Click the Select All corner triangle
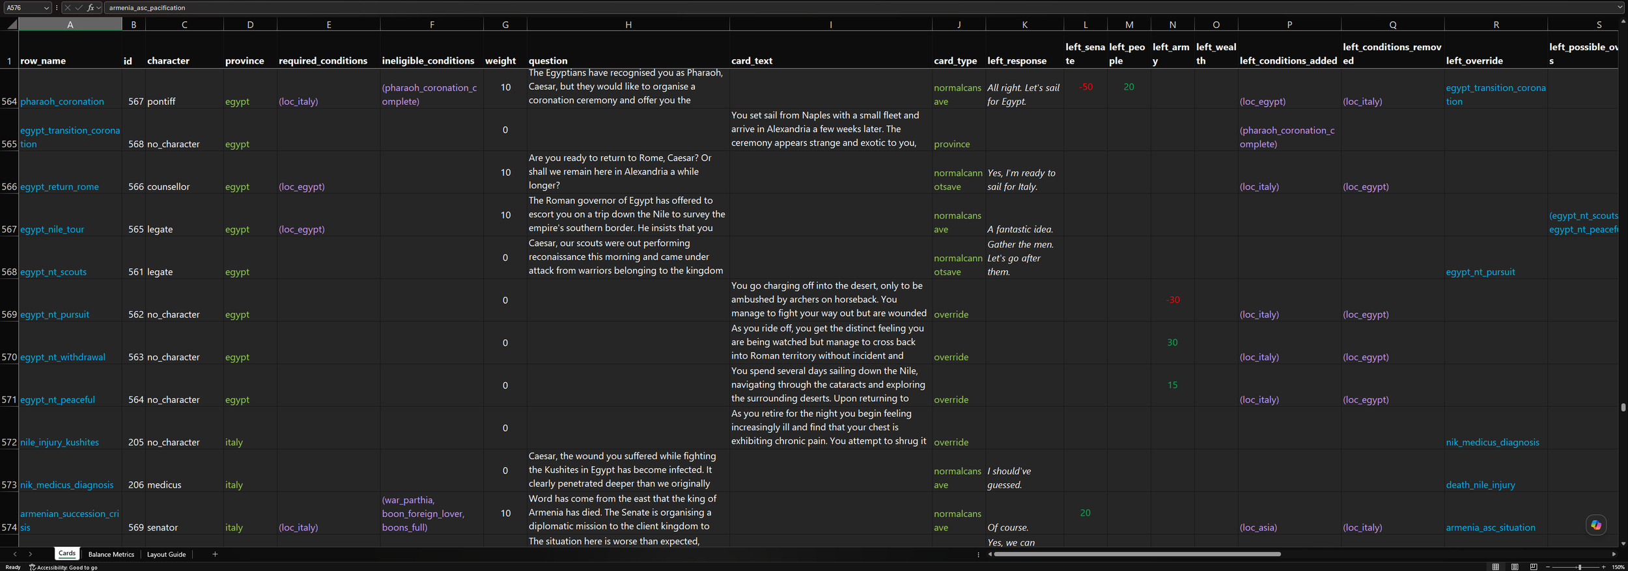The width and height of the screenshot is (1628, 571). (12, 25)
